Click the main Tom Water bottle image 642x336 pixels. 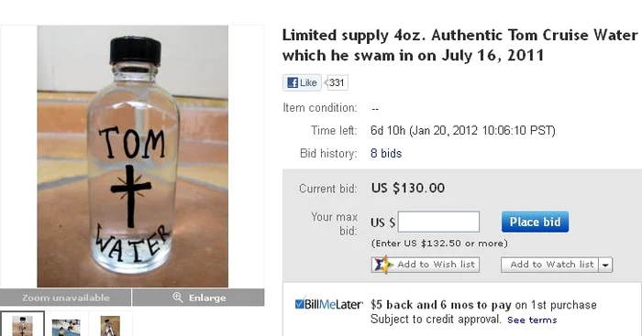pos(133,157)
